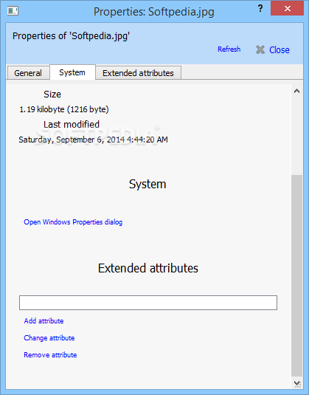Click the 'System' section heading
The image size is (309, 395).
(147, 184)
